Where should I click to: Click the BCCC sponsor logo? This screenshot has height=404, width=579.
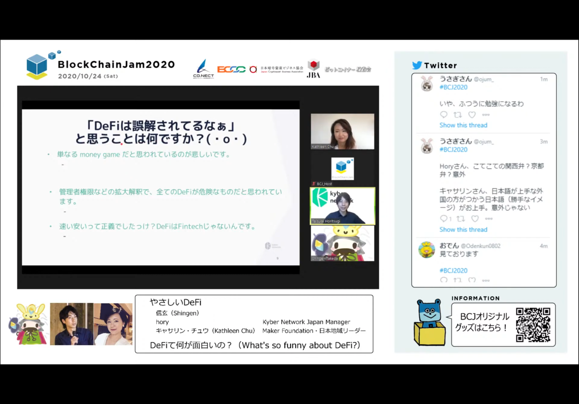pyautogui.click(x=231, y=69)
